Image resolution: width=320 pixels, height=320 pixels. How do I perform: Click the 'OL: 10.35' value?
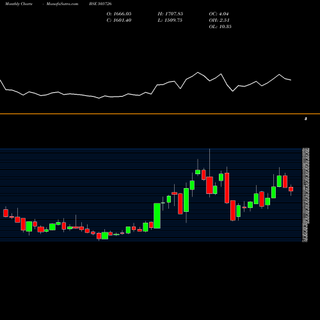tap(220, 27)
